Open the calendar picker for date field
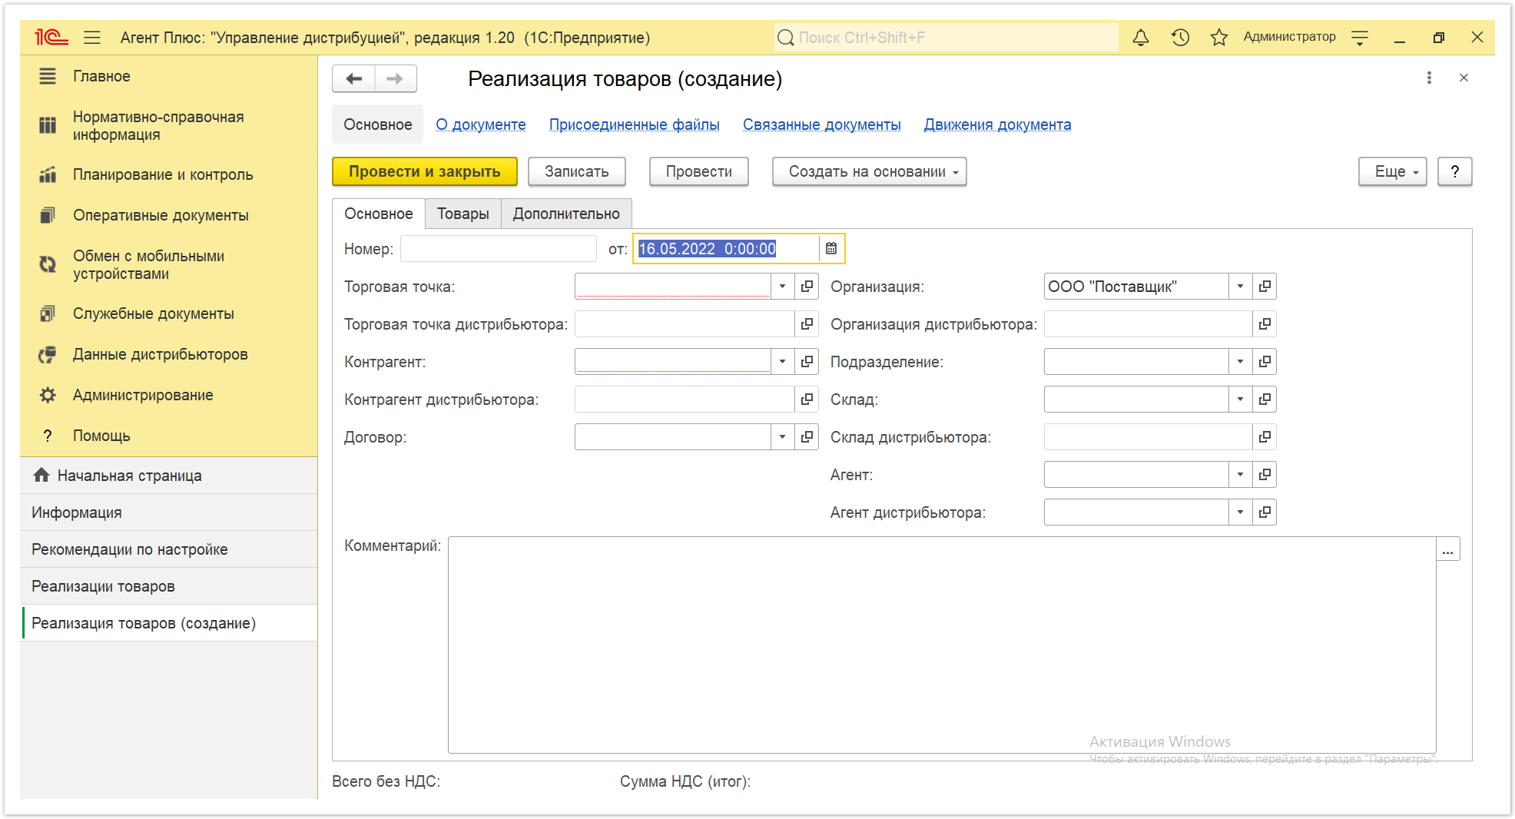The height and width of the screenshot is (819, 1515). (x=831, y=248)
